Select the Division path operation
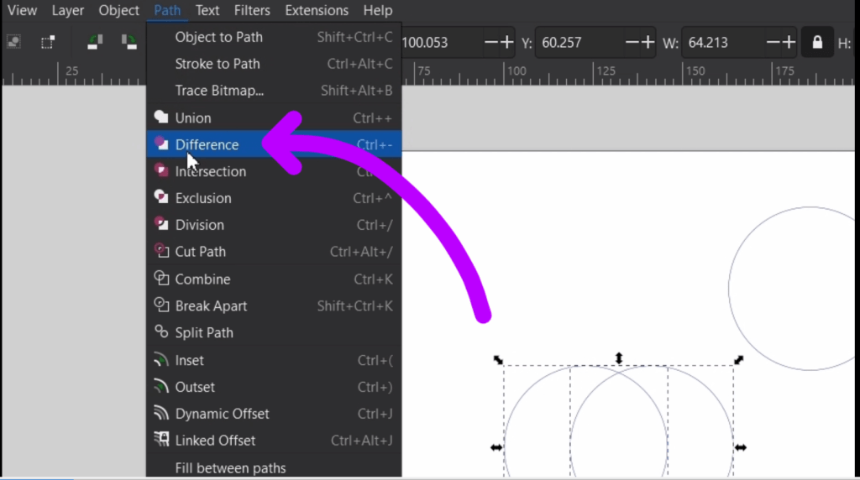 (x=199, y=226)
